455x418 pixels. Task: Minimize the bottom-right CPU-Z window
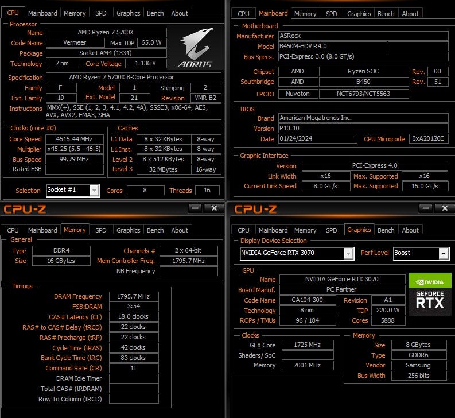tap(426, 208)
